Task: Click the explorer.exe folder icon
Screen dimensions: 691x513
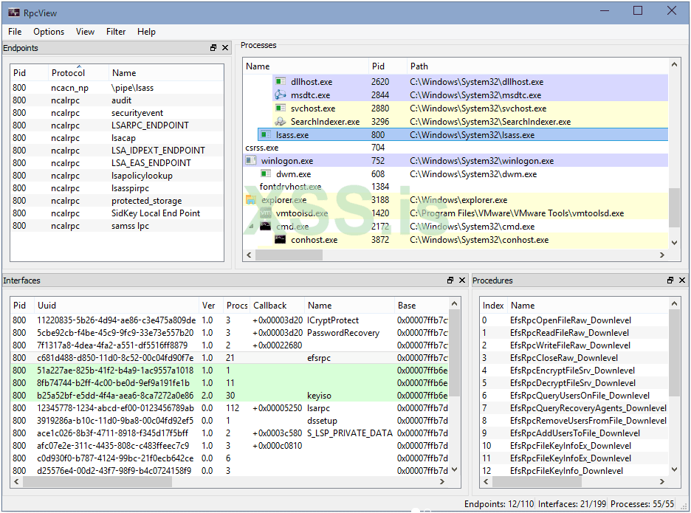Action: pos(251,200)
